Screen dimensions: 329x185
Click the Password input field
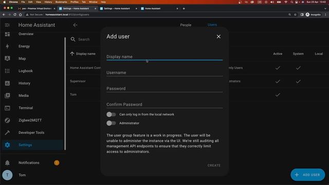click(x=164, y=88)
